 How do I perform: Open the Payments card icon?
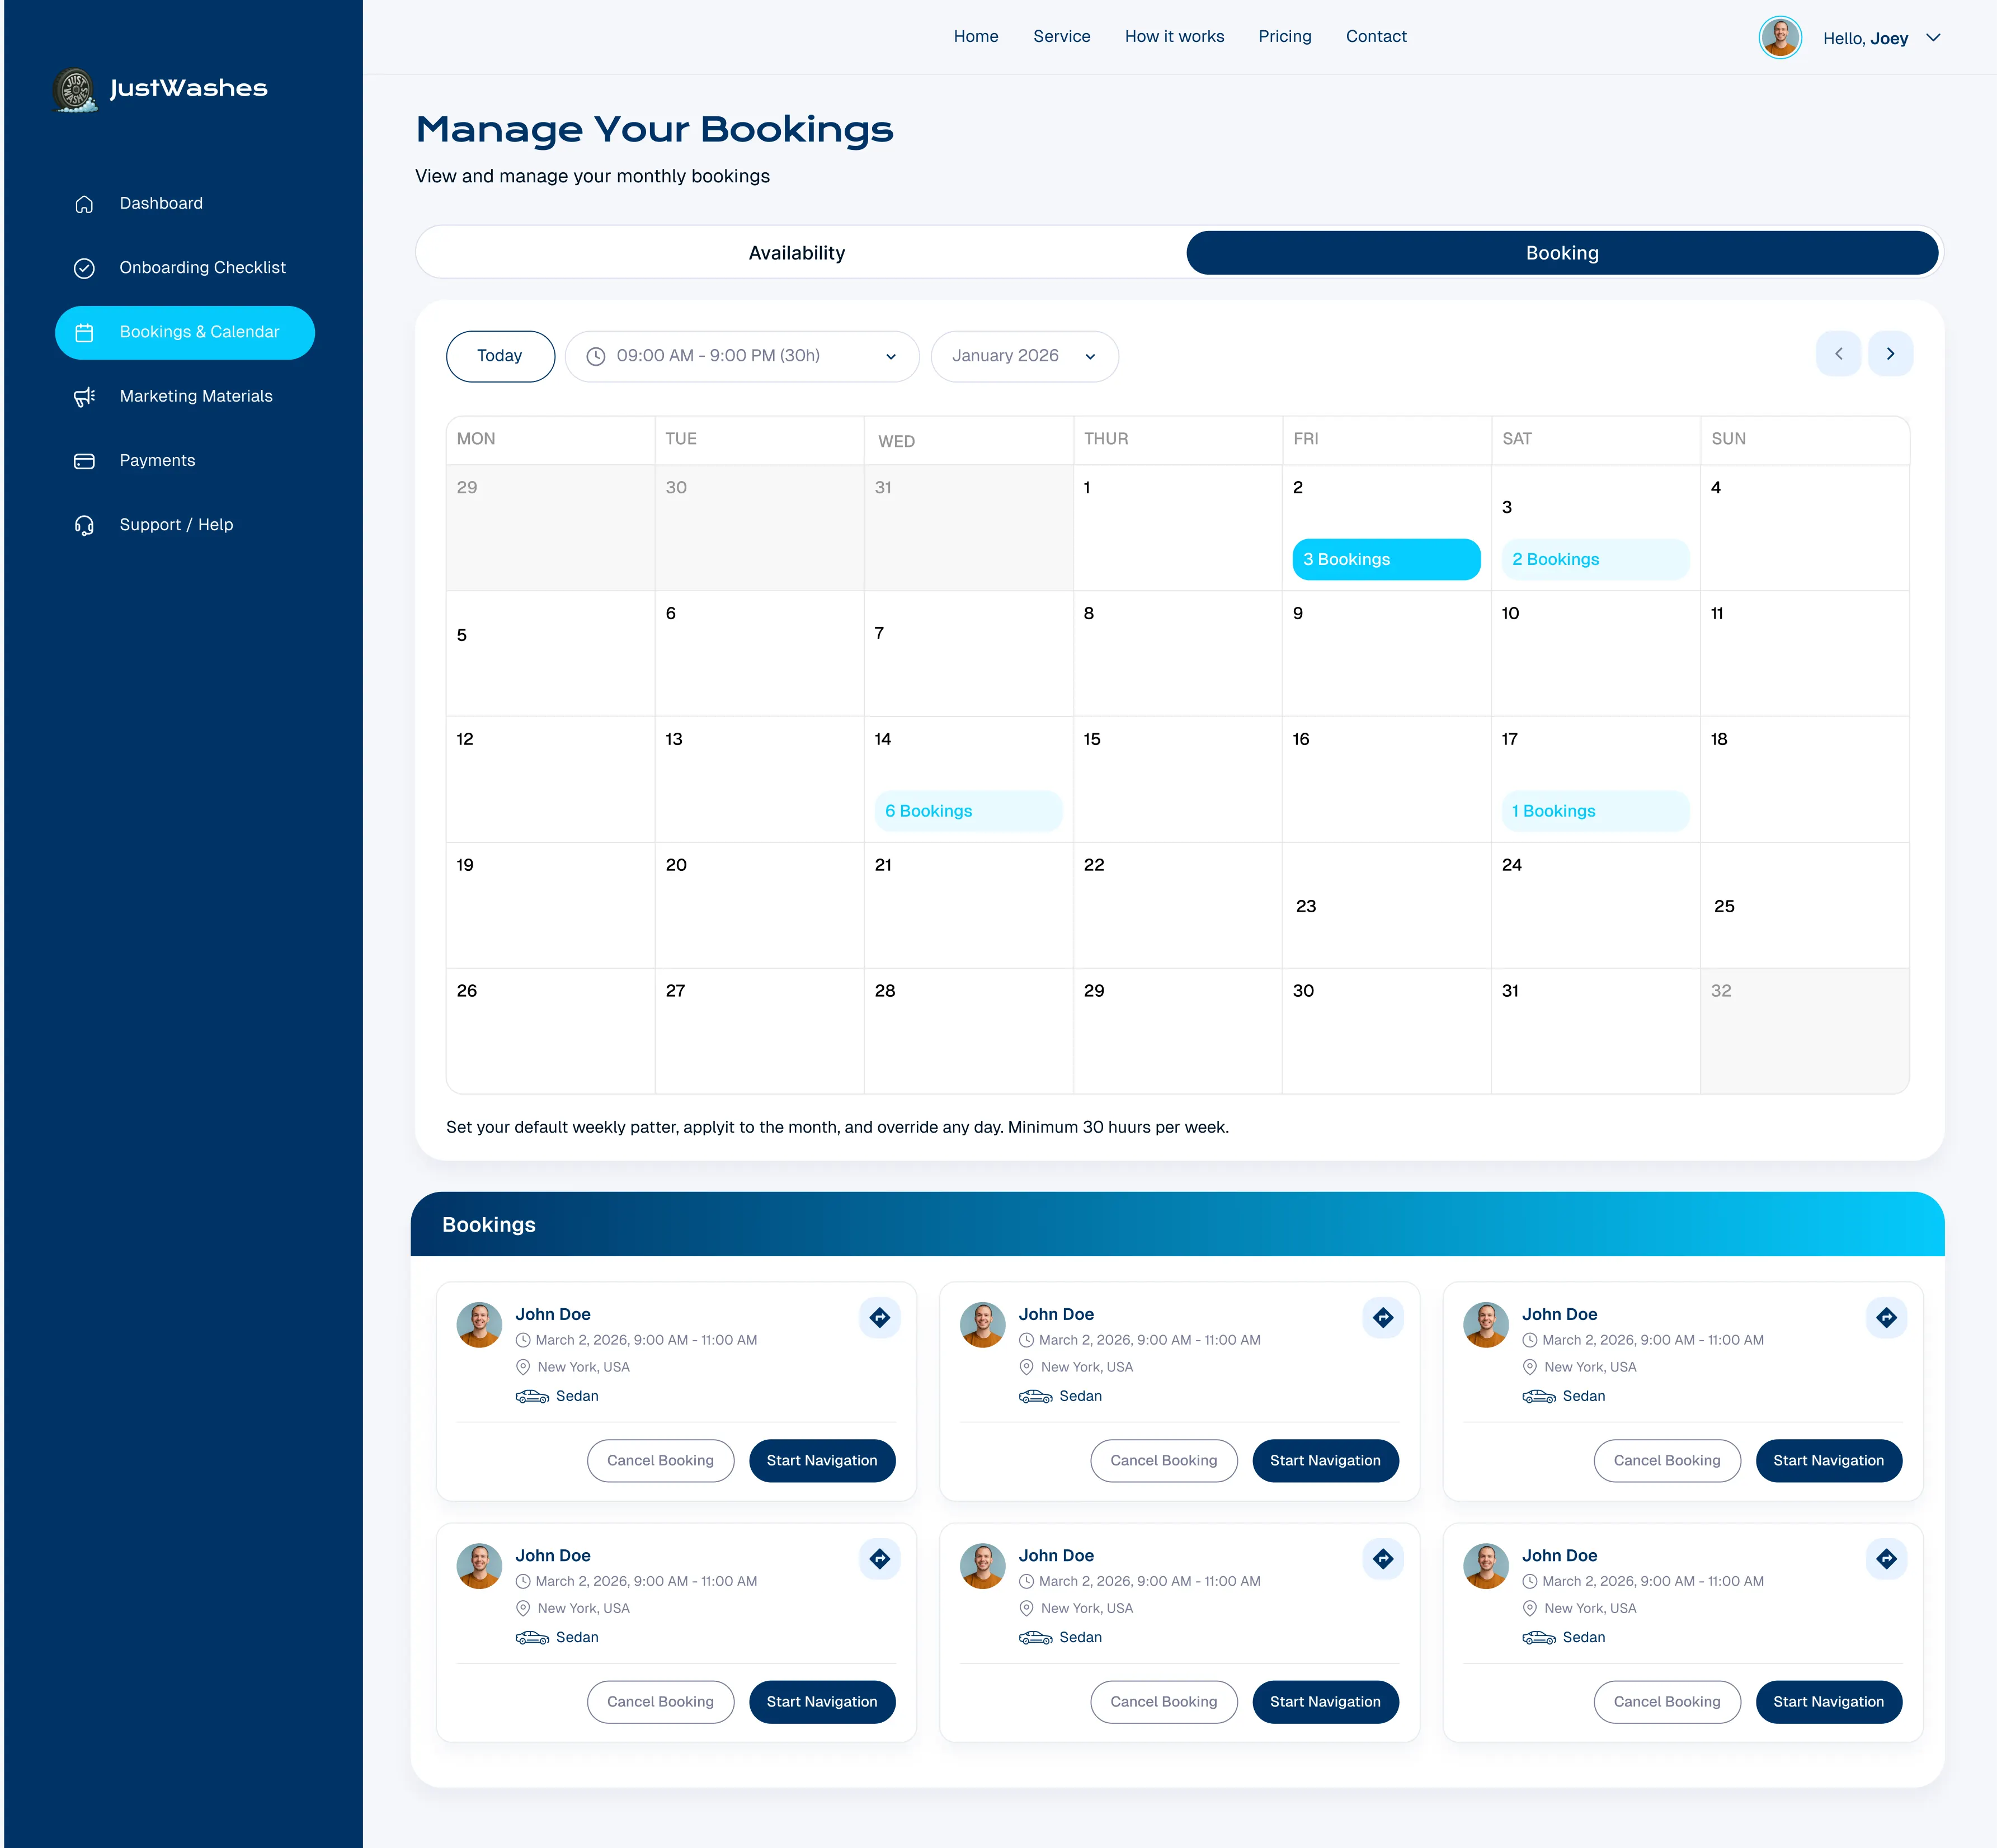(84, 461)
